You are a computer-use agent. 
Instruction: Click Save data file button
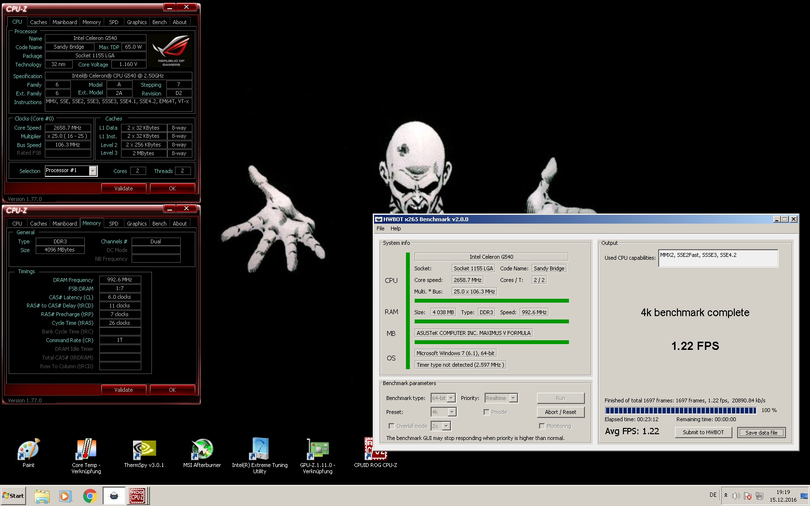[761, 432]
